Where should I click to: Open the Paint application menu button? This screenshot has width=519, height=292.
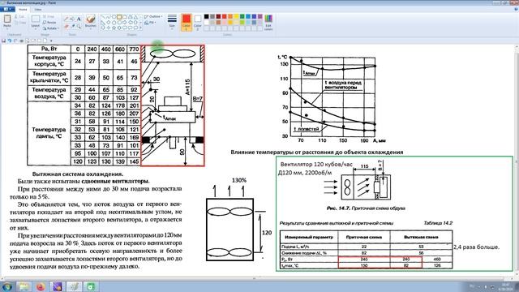[x=7, y=9]
